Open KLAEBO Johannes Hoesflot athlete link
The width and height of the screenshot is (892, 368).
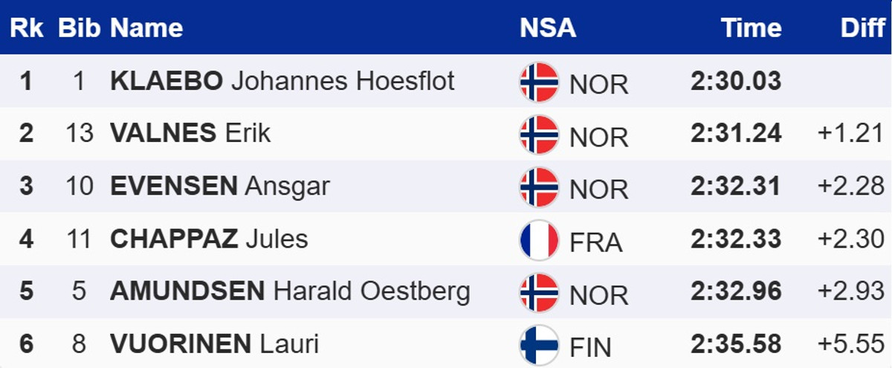(x=282, y=81)
